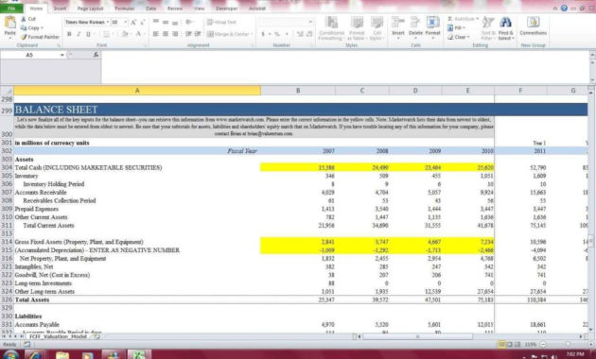Click the Cut scissors icon
The image size is (596, 359).
coord(24,19)
